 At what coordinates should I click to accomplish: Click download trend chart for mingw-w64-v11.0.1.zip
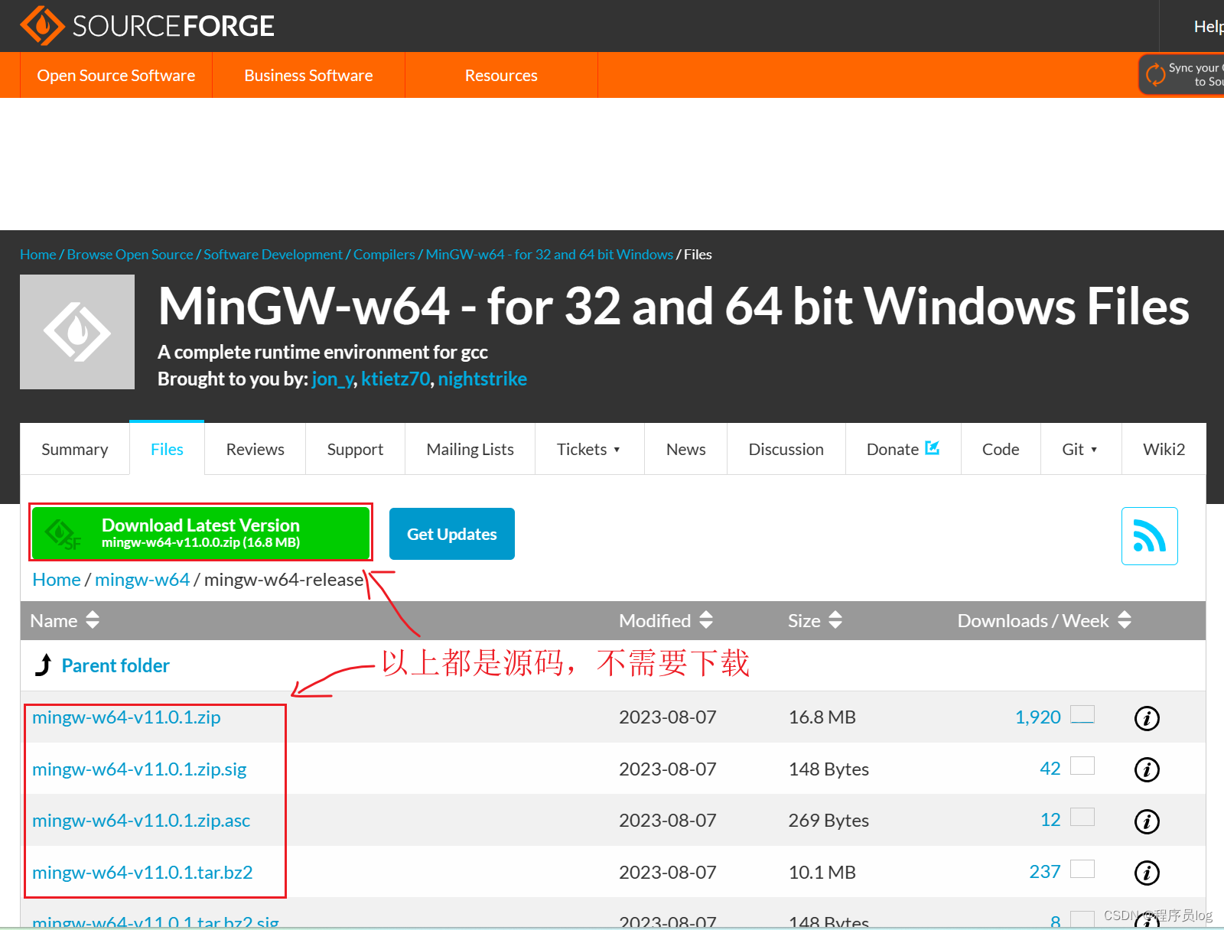(x=1082, y=714)
